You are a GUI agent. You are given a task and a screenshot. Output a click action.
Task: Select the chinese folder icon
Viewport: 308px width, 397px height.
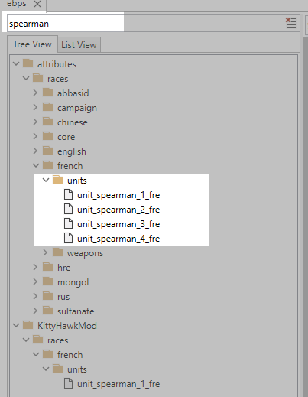(x=47, y=122)
